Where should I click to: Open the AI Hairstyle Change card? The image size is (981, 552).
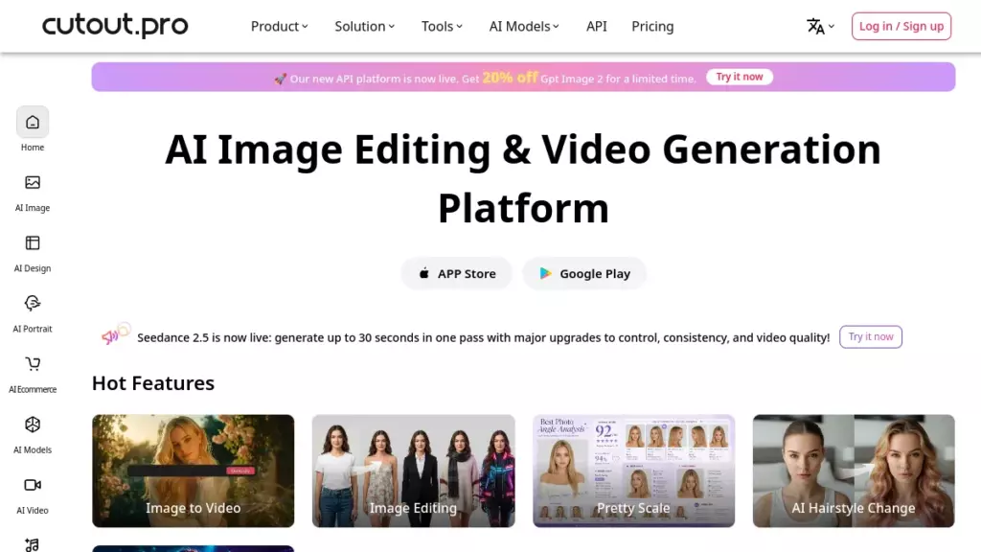(854, 471)
